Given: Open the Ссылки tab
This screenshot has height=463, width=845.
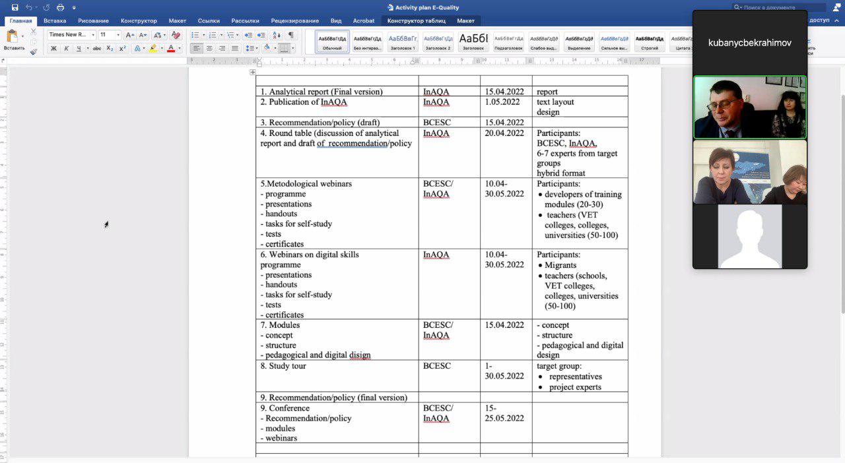Looking at the screenshot, I should pyautogui.click(x=209, y=21).
